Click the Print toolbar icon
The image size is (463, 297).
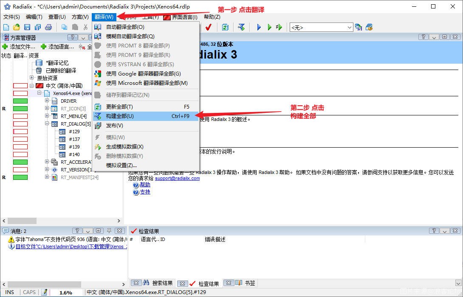48,28
